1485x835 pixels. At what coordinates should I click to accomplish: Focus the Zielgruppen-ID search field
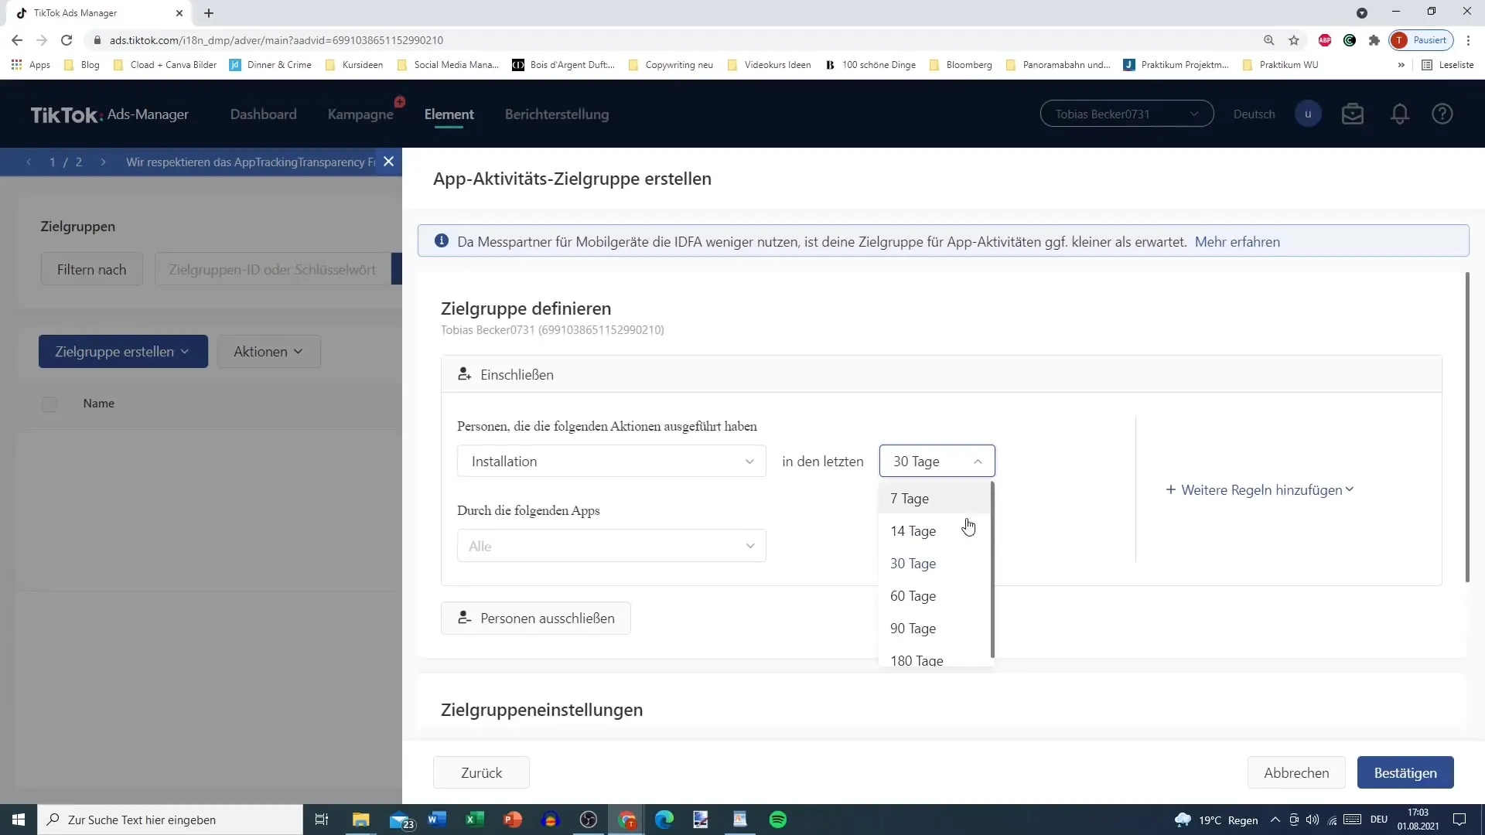tap(272, 269)
